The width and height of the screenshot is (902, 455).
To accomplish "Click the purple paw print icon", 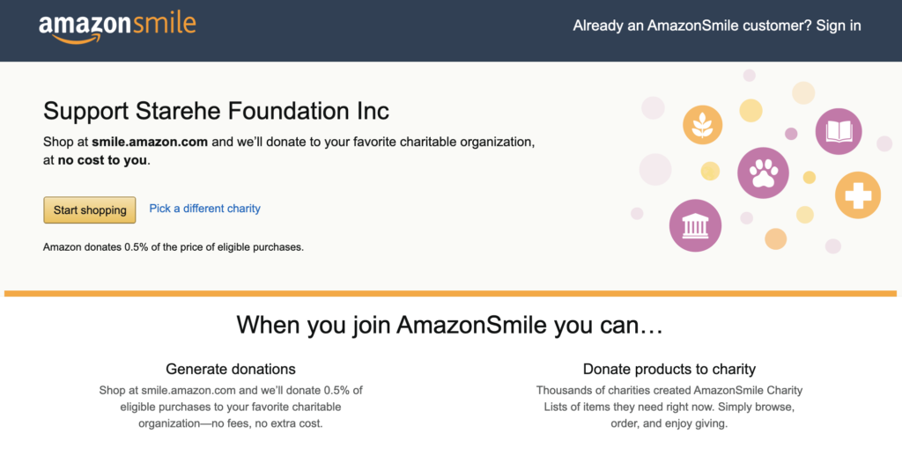I will click(762, 172).
